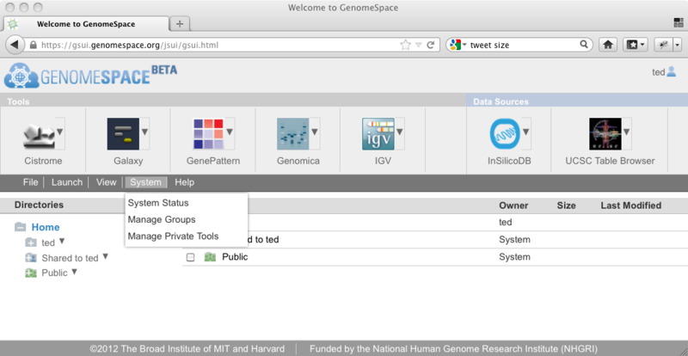
Task: Click the ted folder icon in tree
Action: [31, 242]
